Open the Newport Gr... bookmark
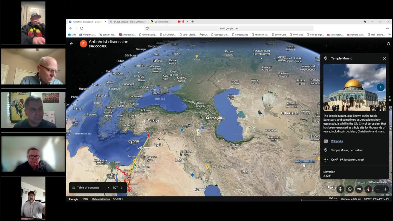Image resolution: width=393 pixels, height=221 pixels. click(x=88, y=35)
